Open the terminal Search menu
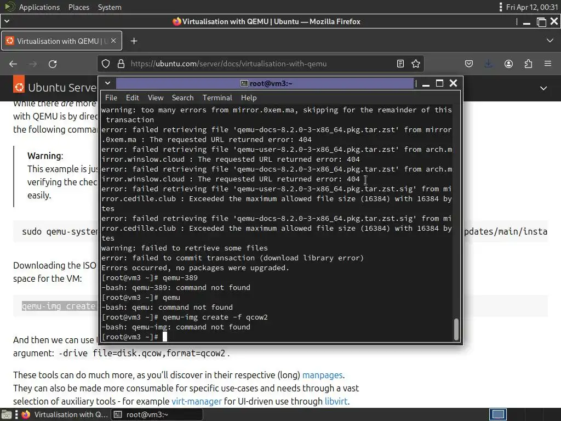This screenshot has height=421, width=561. click(x=182, y=98)
